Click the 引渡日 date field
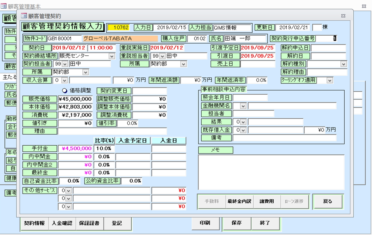The width and height of the screenshot is (372, 235). 258,56
